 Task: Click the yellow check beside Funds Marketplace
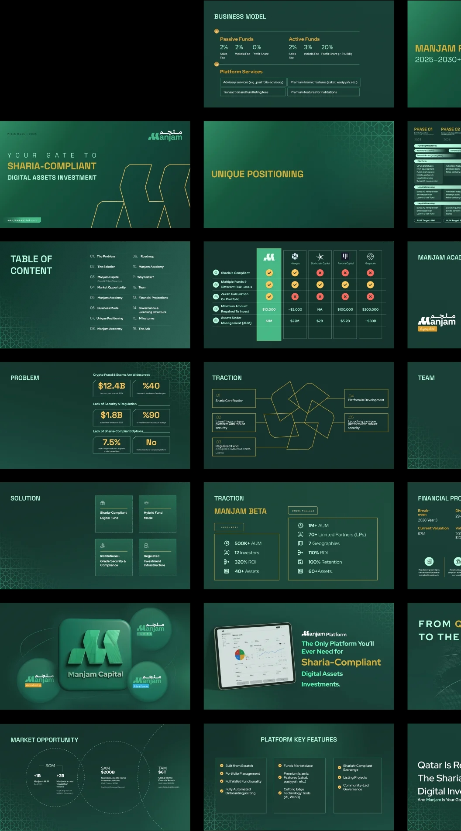280,766
